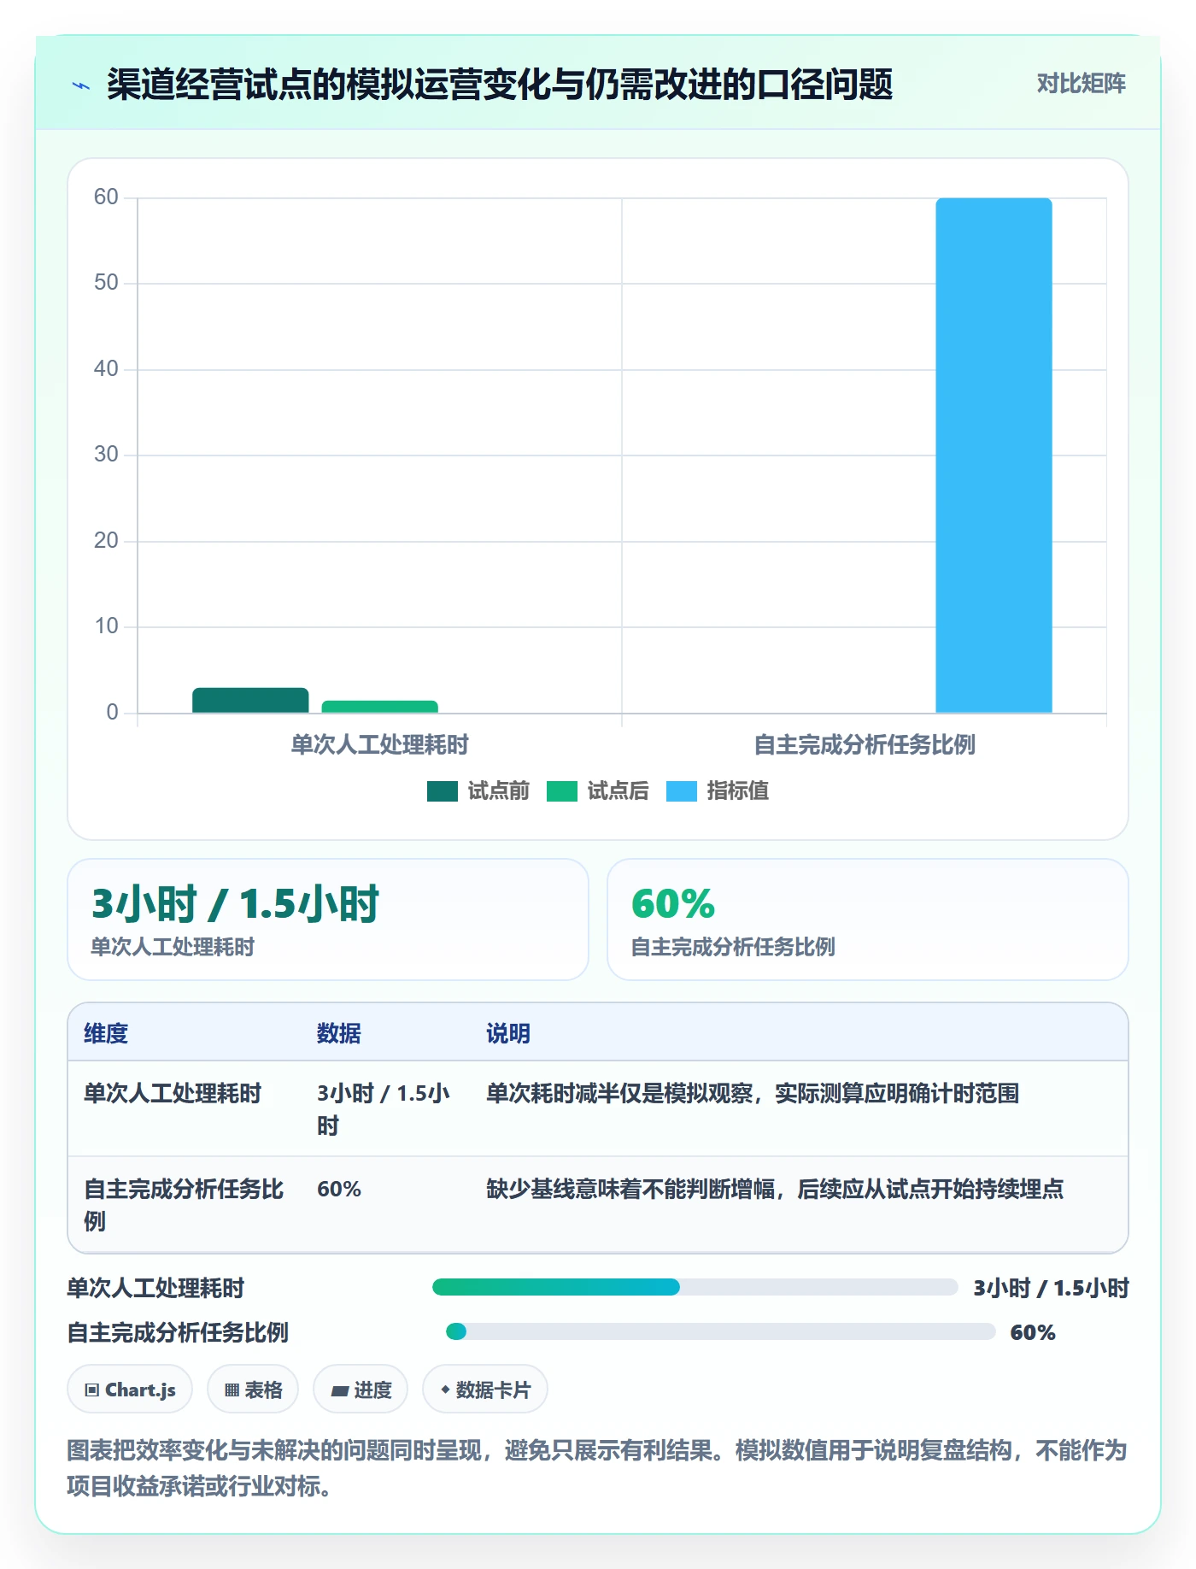The height and width of the screenshot is (1569, 1196).
Task: Click the lightning bolt icon in header
Action: coord(81,85)
